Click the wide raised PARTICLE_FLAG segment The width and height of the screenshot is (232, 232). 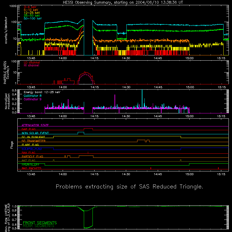86,156
